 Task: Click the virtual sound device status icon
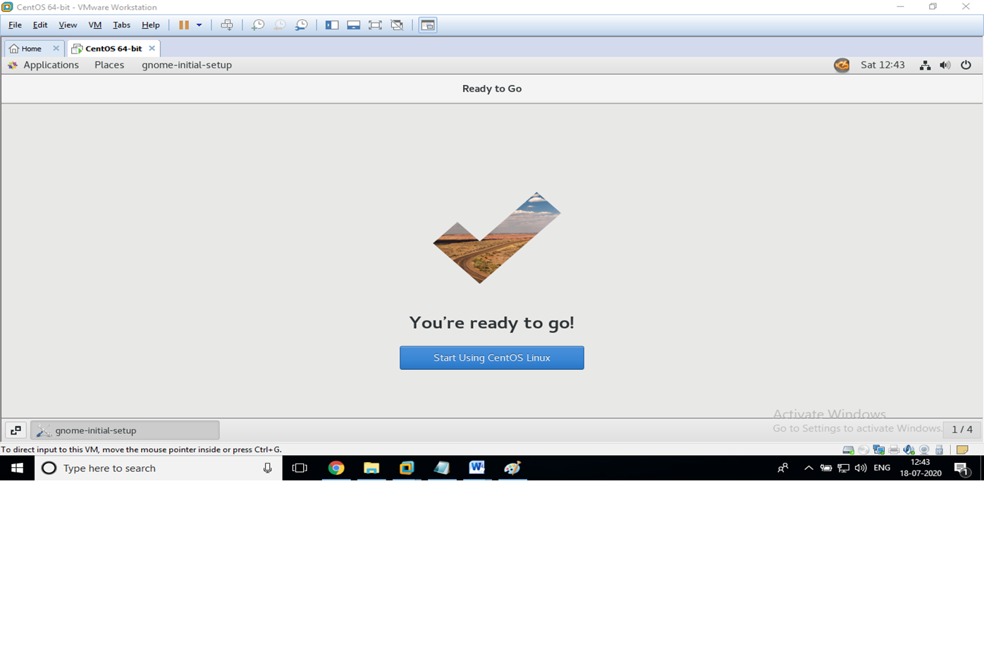click(x=908, y=449)
